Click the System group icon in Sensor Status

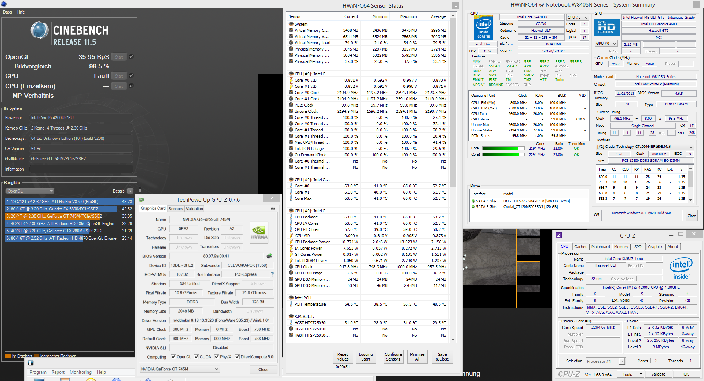click(x=291, y=24)
